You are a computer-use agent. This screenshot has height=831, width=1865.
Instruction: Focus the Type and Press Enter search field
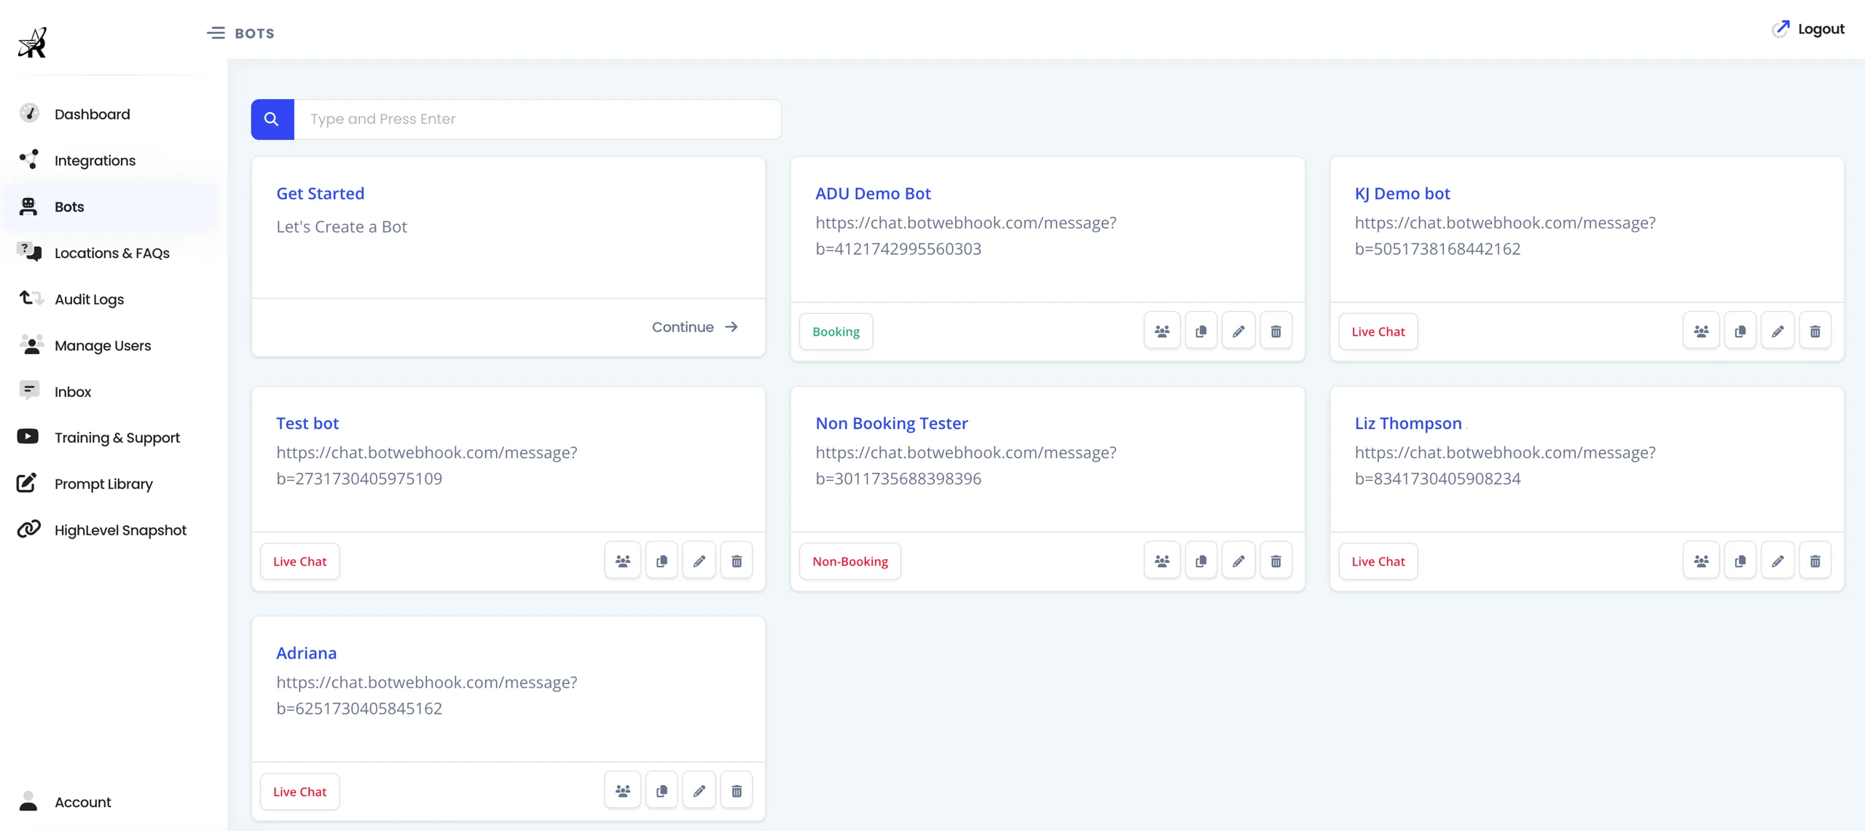538,119
